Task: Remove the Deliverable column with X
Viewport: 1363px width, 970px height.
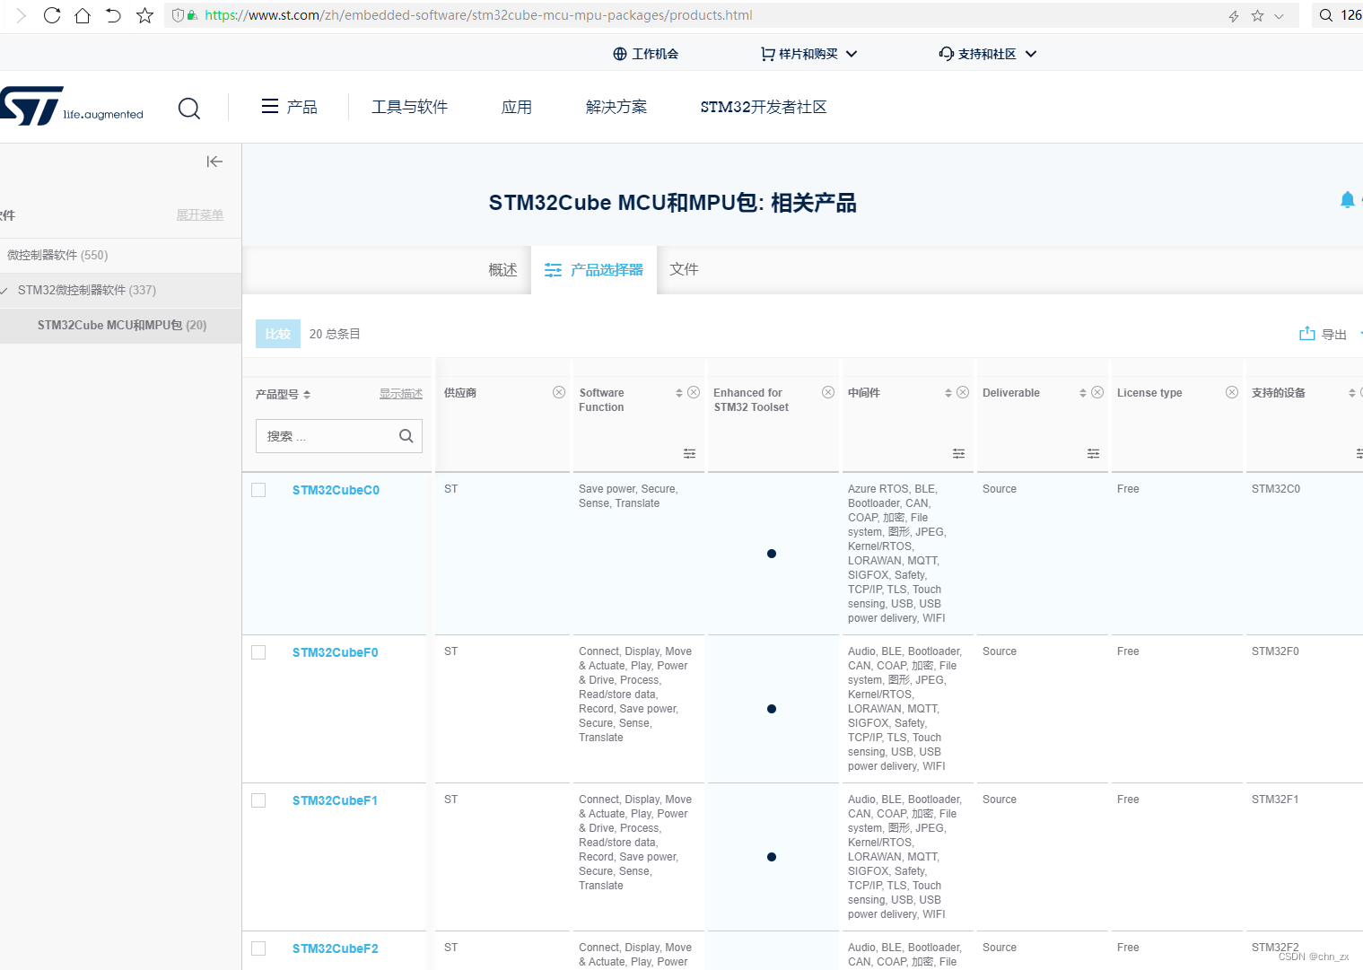Action: tap(1097, 392)
